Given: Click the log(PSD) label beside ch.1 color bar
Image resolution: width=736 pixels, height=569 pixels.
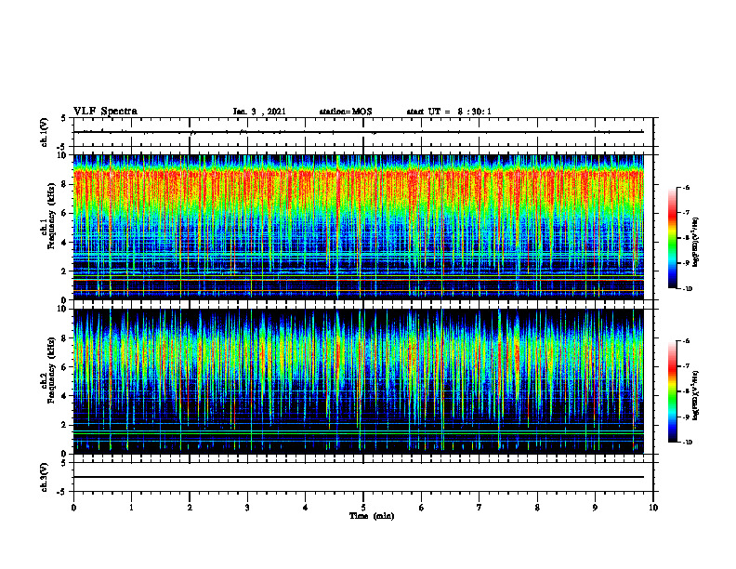Looking at the screenshot, I should [x=696, y=243].
